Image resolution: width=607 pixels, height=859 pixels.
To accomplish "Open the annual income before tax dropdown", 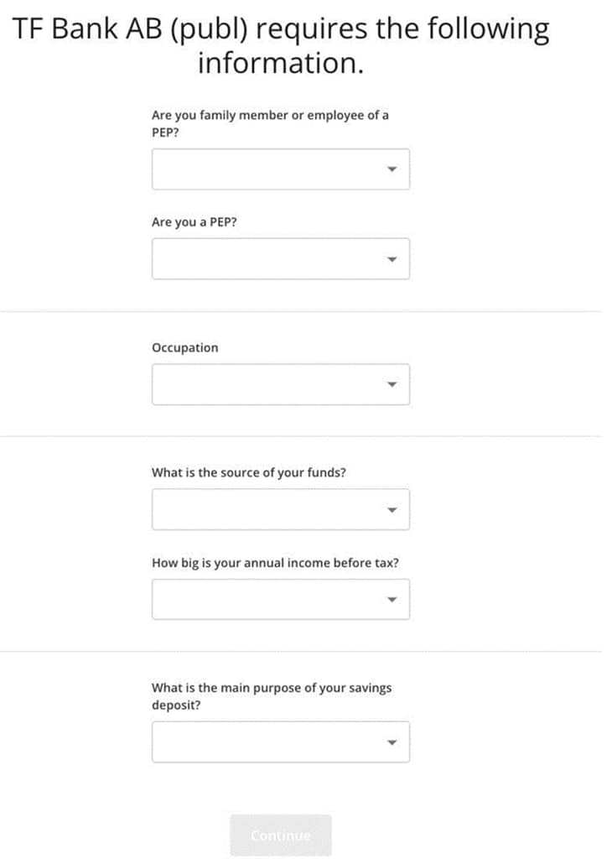I will (280, 598).
